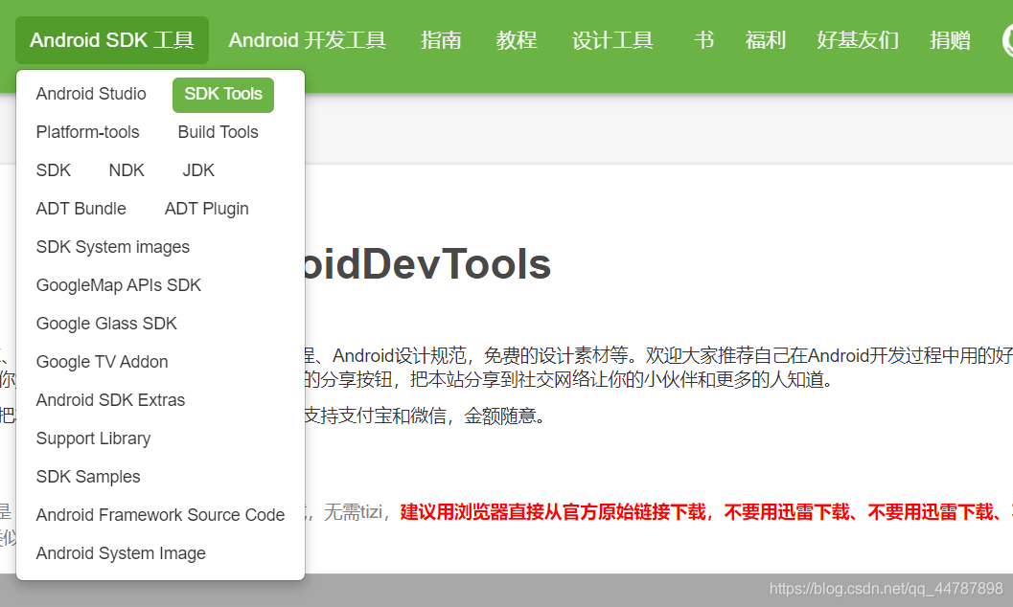Open SDK Samples entry
Image resolution: width=1013 pixels, height=607 pixels.
88,477
